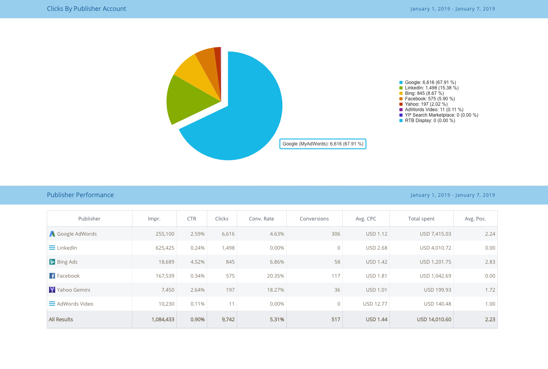Click the Google legend entry 6,616 (67.91 %)
The image size is (548, 369).
[x=430, y=82]
